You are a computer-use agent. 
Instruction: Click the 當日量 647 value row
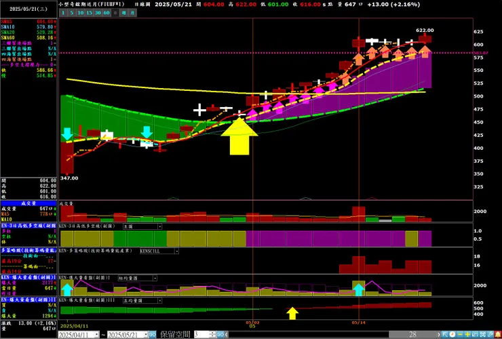click(28, 288)
